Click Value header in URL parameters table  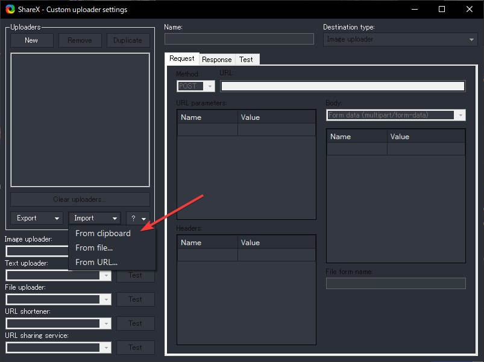click(x=277, y=117)
